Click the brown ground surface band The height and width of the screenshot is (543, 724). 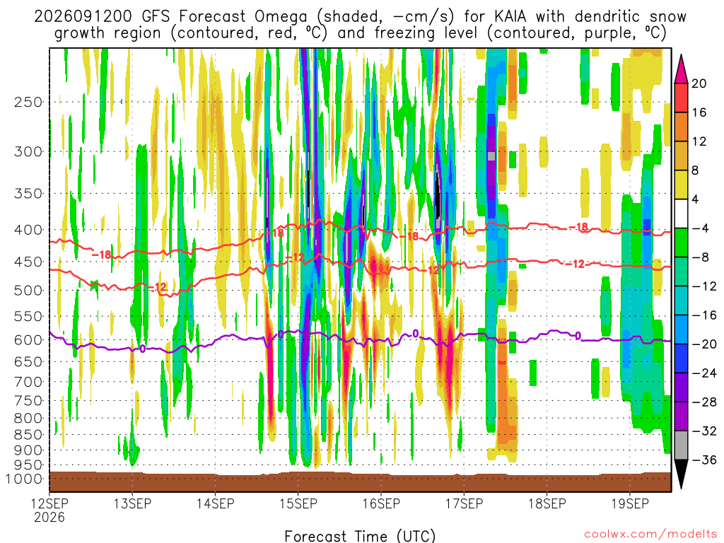360,481
